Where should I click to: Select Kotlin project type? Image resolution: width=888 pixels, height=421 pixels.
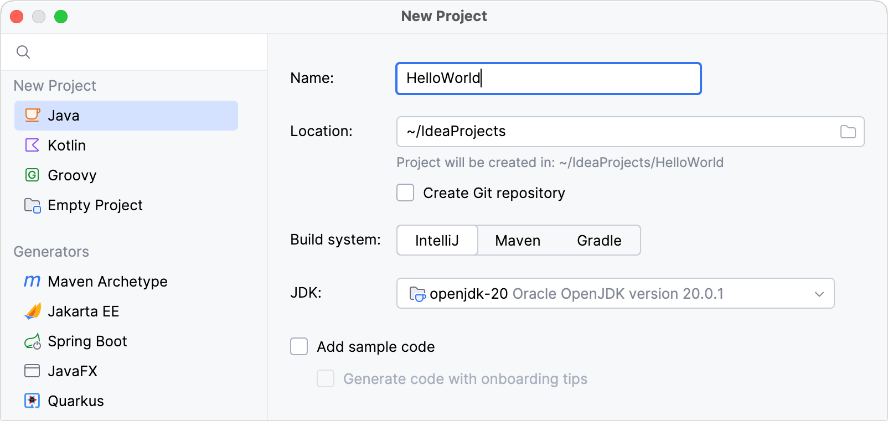(126, 145)
